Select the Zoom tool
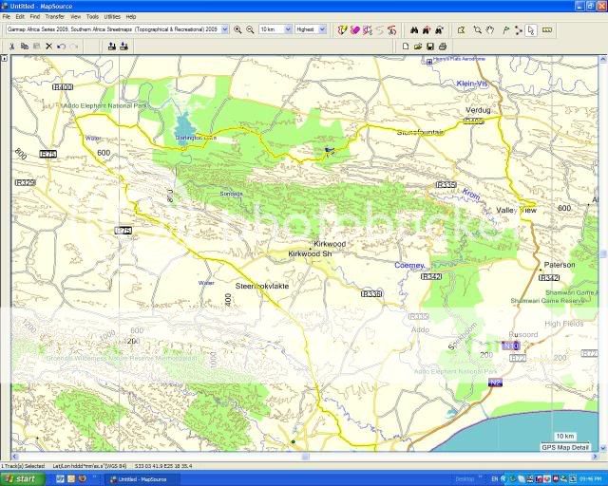 [477, 29]
